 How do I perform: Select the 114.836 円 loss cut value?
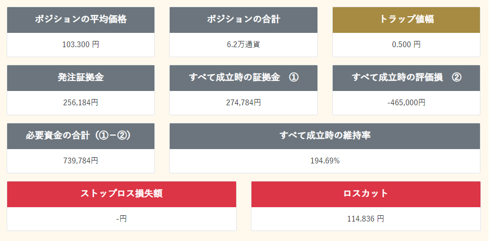(x=366, y=219)
